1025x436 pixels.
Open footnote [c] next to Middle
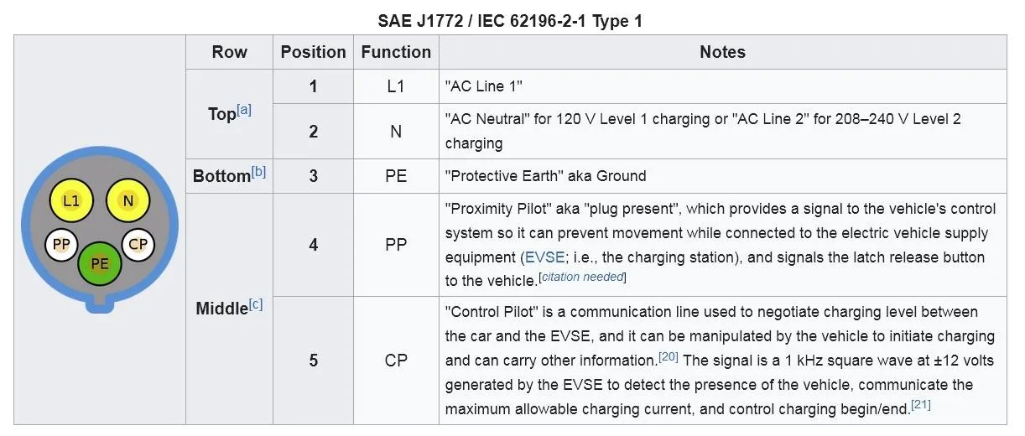coord(256,305)
